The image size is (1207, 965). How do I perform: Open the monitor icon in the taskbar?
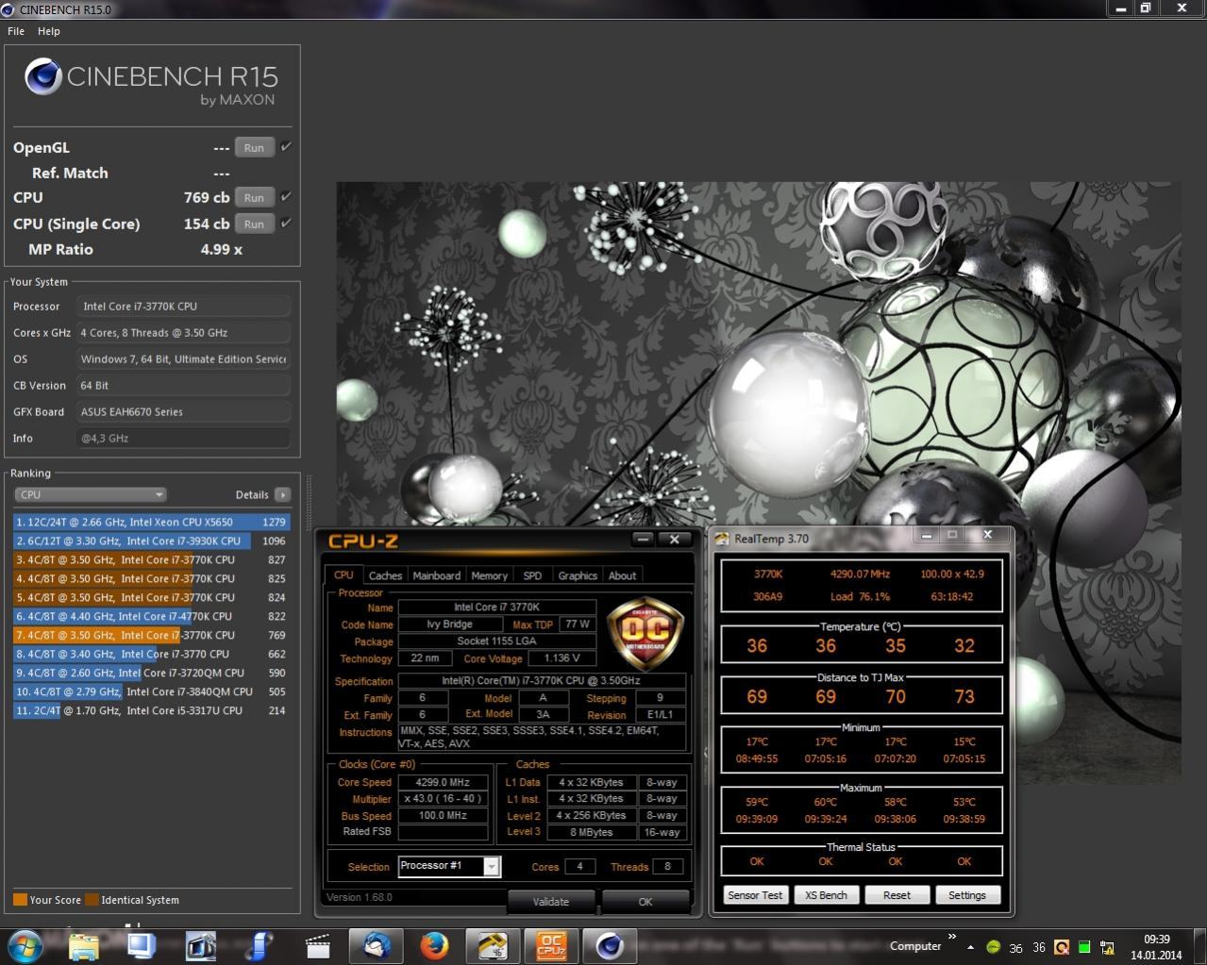142,945
